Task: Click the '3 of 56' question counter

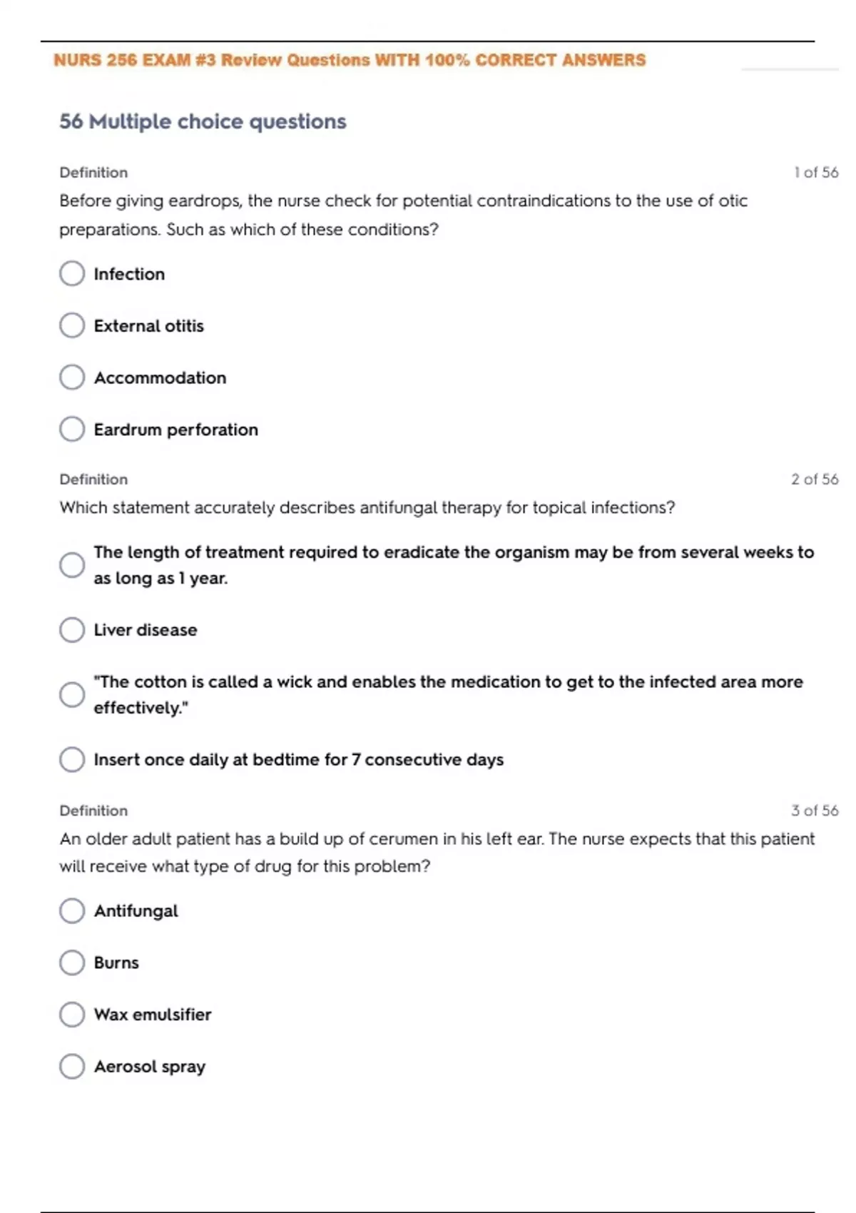Action: click(x=814, y=811)
